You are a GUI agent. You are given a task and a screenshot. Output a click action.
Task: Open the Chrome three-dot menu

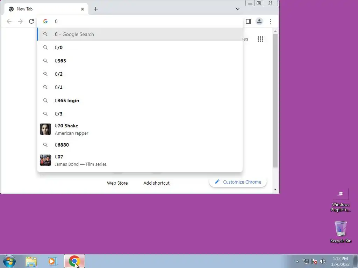(x=271, y=21)
